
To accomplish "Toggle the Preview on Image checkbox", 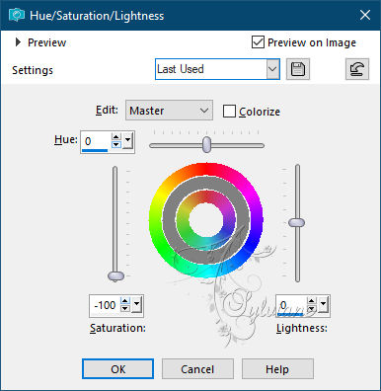I will (258, 42).
